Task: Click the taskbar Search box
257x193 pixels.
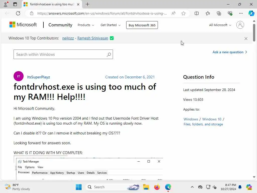Action: pos(113,187)
